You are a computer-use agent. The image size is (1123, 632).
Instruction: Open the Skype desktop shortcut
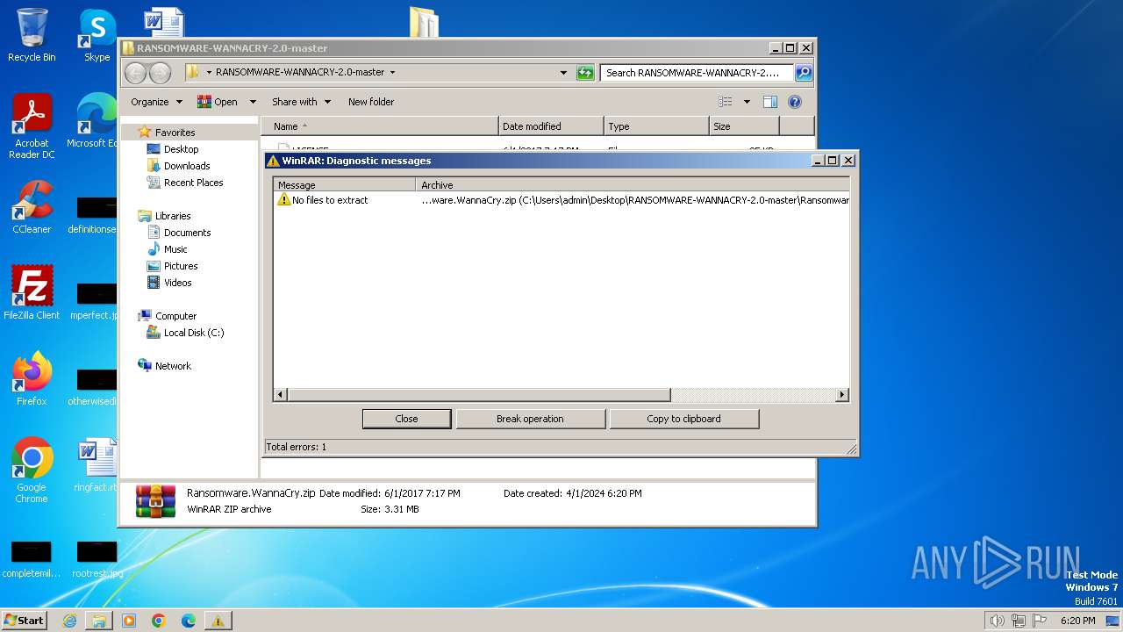(x=97, y=35)
